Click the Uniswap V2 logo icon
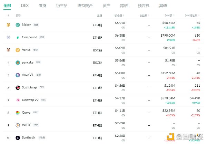The height and width of the screenshot is (144, 207). [x=18, y=100]
